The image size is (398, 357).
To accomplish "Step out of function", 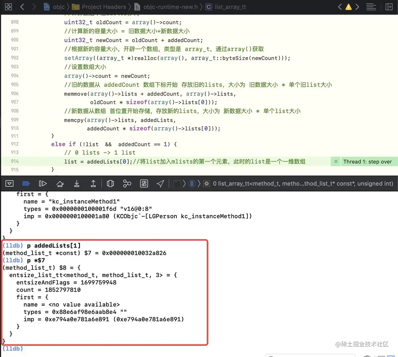I will point(93,183).
